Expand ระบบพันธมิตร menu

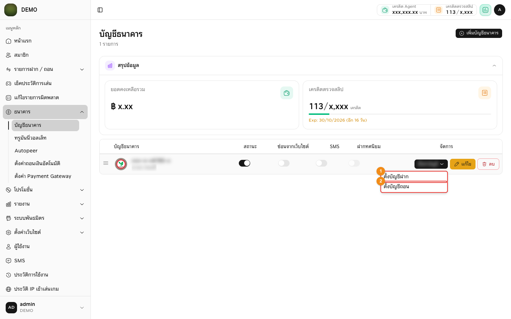(x=45, y=218)
